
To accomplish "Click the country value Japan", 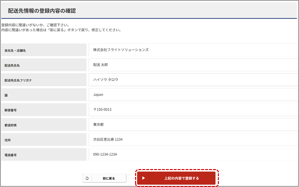I will tap(98, 94).
